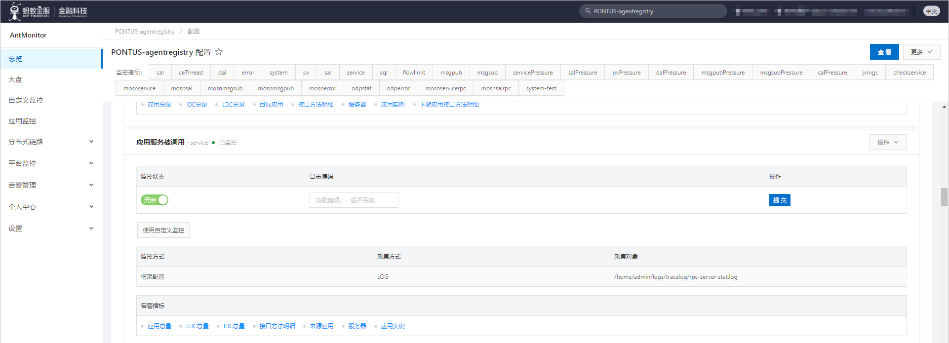Select the service metric tab

(x=356, y=73)
